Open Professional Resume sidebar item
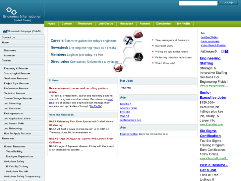241x181 pixels. [x=22, y=88]
